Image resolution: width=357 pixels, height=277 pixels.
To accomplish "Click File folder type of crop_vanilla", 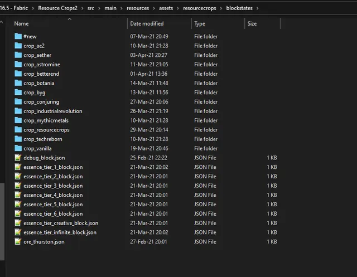I will pyautogui.click(x=206, y=148).
